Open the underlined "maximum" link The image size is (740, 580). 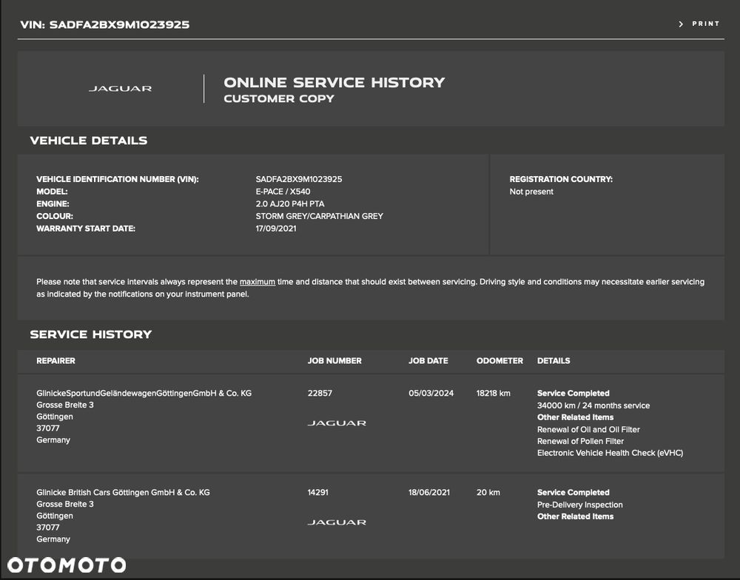pos(258,282)
